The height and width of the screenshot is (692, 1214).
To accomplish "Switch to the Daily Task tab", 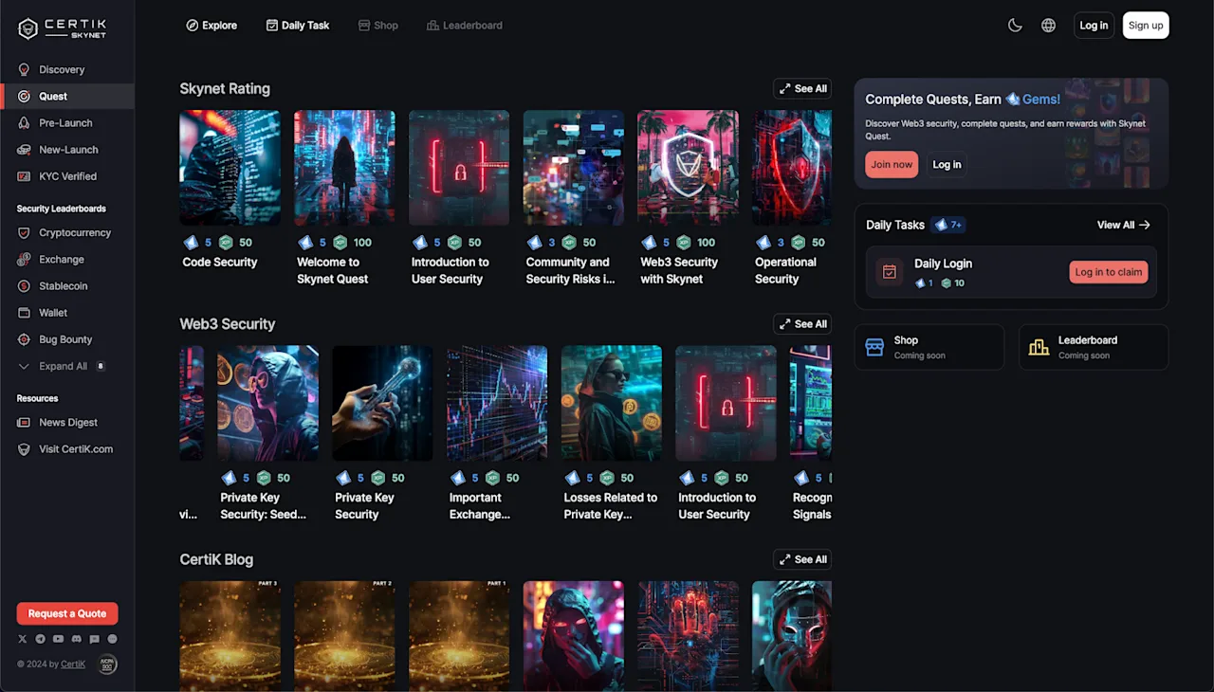I will click(298, 26).
